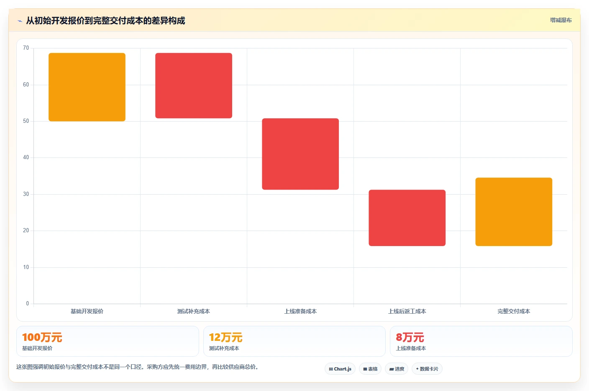The height and width of the screenshot is (391, 589).
Task: Click y-axis value 60
Action: tap(26, 85)
